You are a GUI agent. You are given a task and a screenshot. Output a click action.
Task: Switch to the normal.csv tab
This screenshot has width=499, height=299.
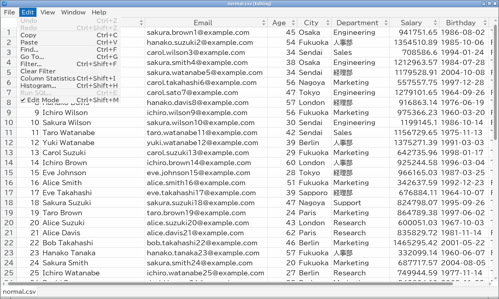pyautogui.click(x=19, y=292)
